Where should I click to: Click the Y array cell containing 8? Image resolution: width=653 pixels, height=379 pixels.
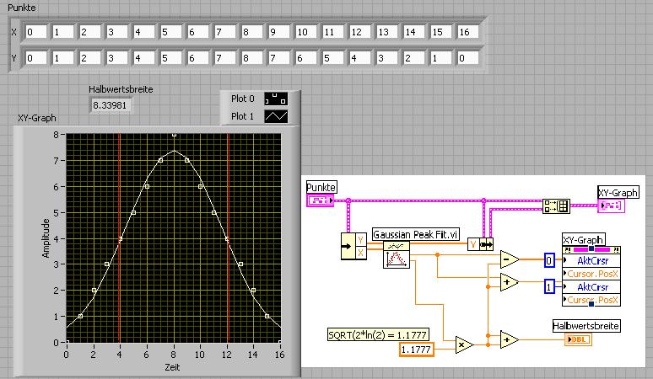[x=251, y=58]
